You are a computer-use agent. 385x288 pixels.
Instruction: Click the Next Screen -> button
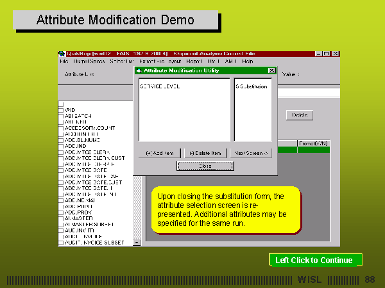click(x=251, y=153)
